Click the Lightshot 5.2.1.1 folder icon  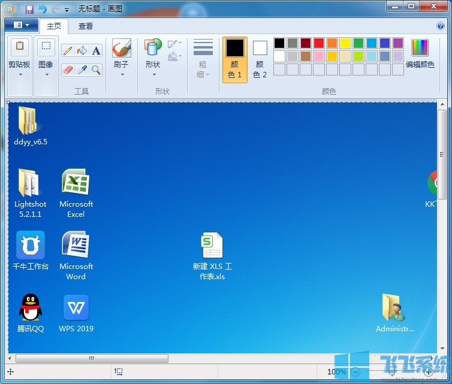coord(28,183)
